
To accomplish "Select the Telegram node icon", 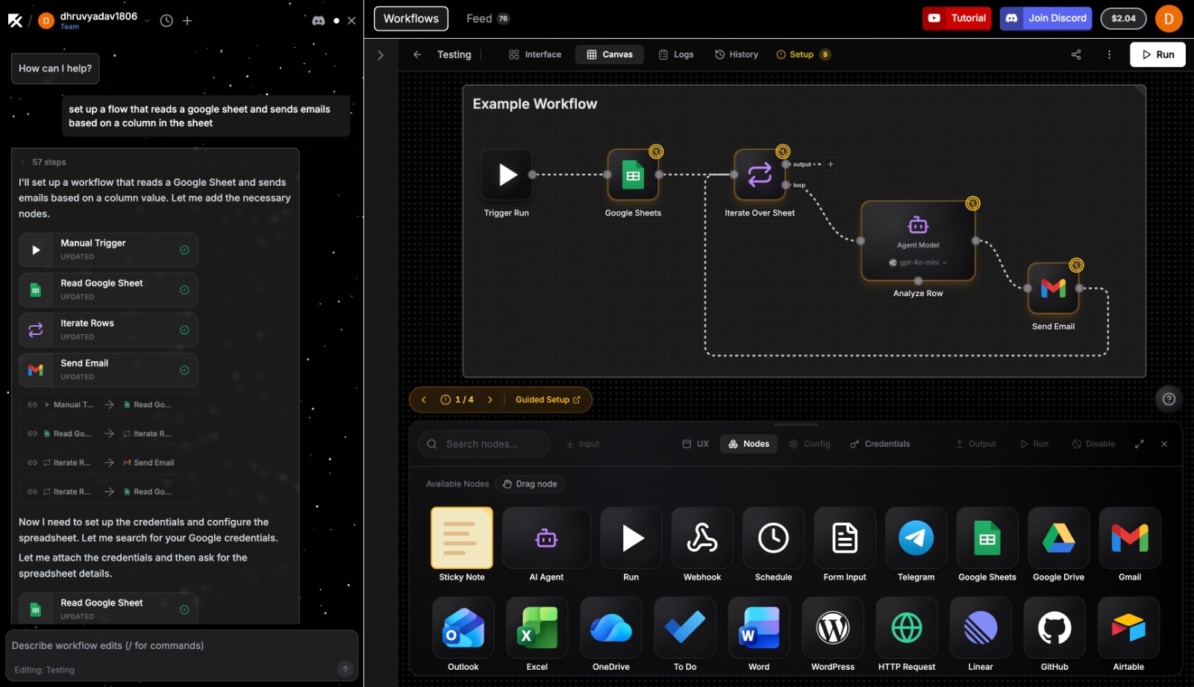I will (916, 539).
